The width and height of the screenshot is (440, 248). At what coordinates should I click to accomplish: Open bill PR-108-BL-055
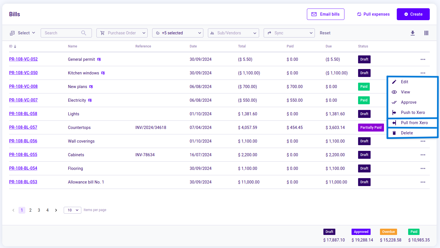pos(23,155)
